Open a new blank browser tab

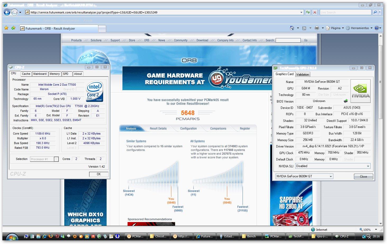(x=102, y=29)
